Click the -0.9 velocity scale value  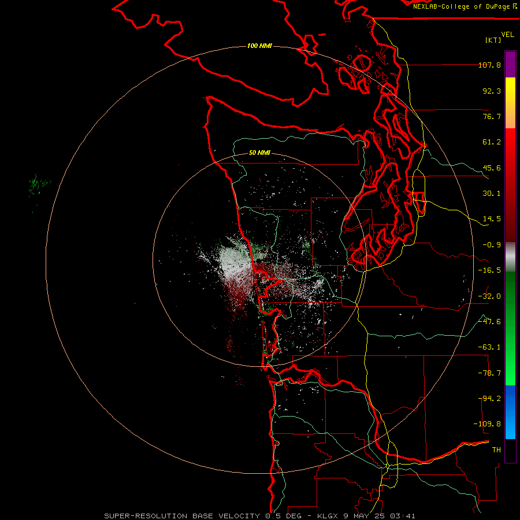tap(492, 245)
